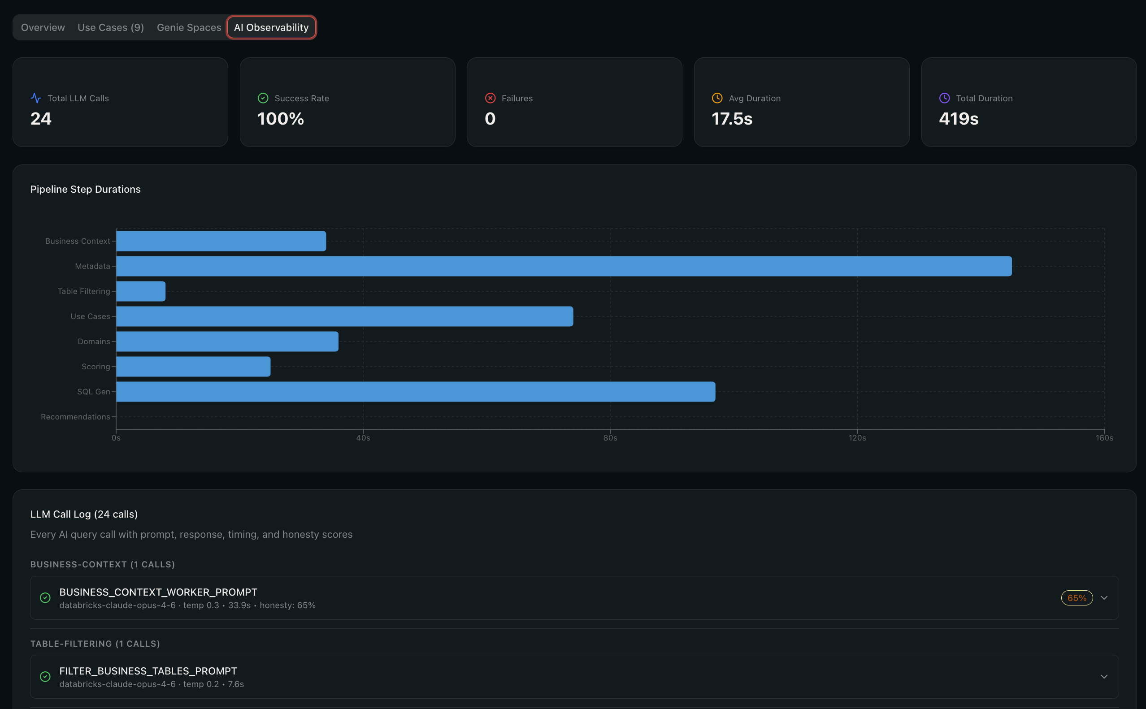
Task: Click the red Failures X icon
Action: 490,98
